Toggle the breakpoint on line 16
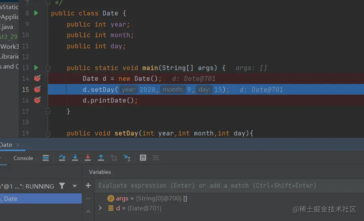 pyautogui.click(x=37, y=100)
